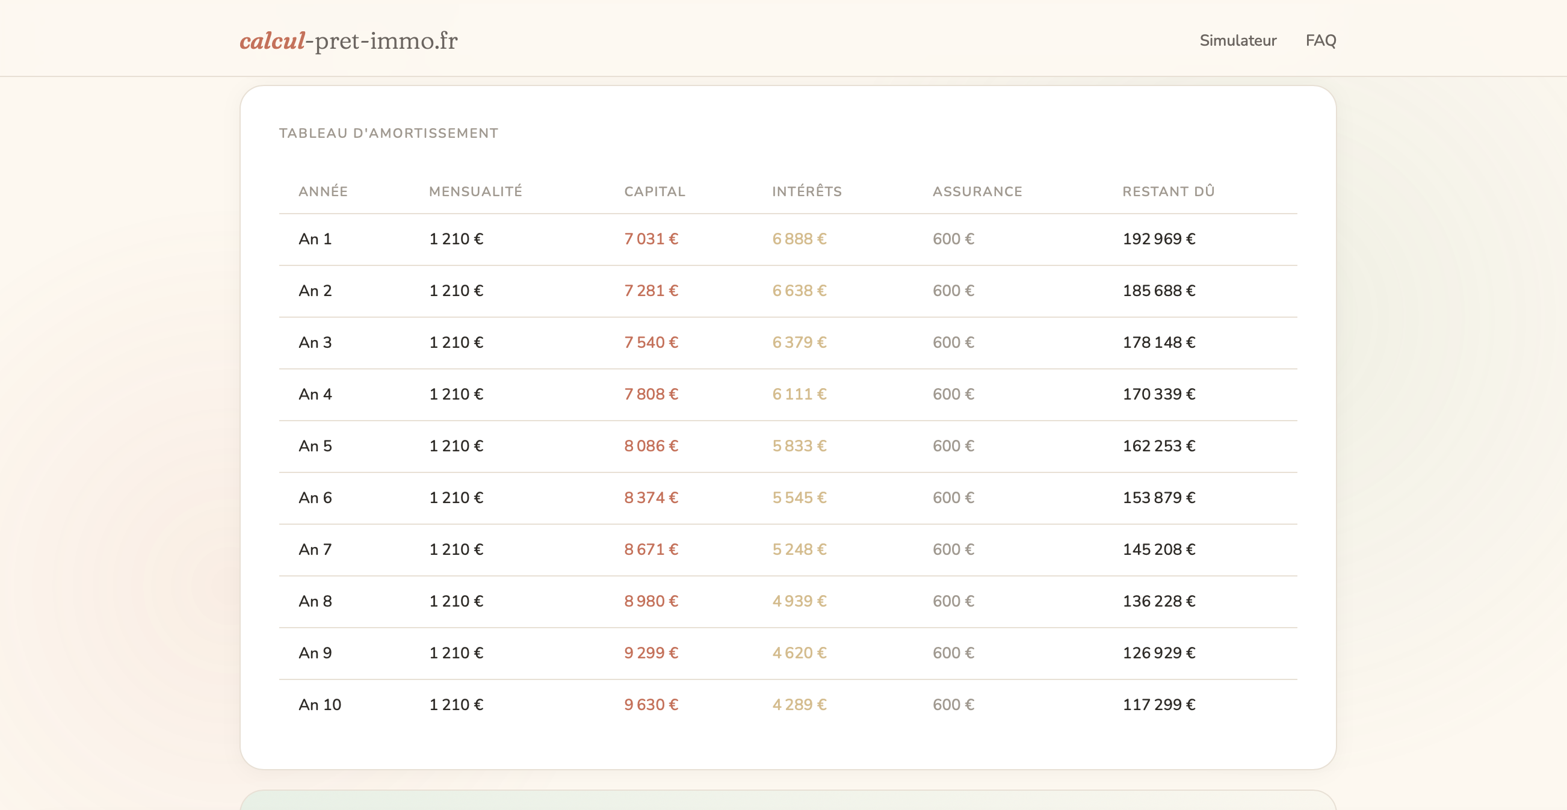Screen dimensions: 1567x810
Task: Select the 'An 1' row label
Action: (x=315, y=239)
